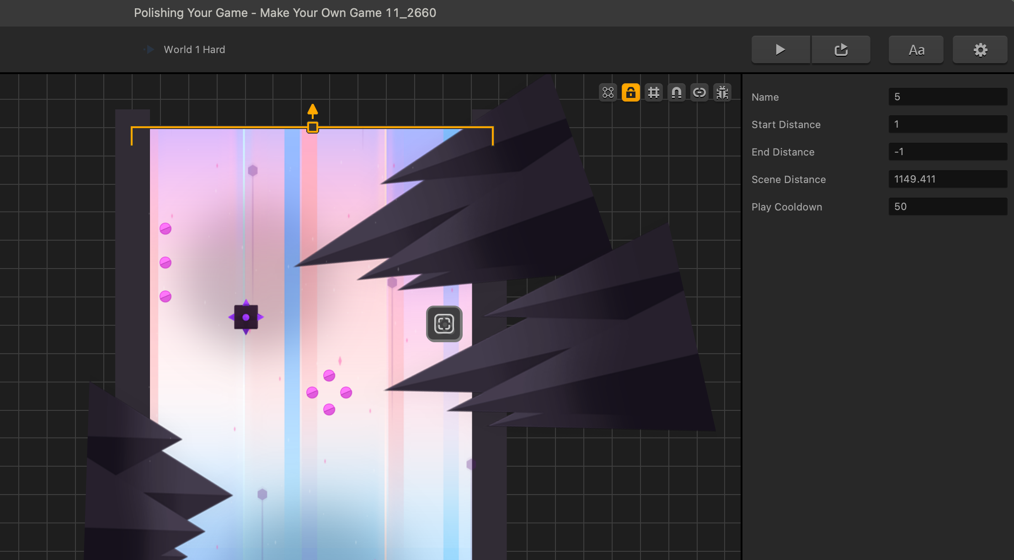The height and width of the screenshot is (560, 1014).
Task: Expand the World 1 Hard breadcrumb arrow
Action: 149,49
